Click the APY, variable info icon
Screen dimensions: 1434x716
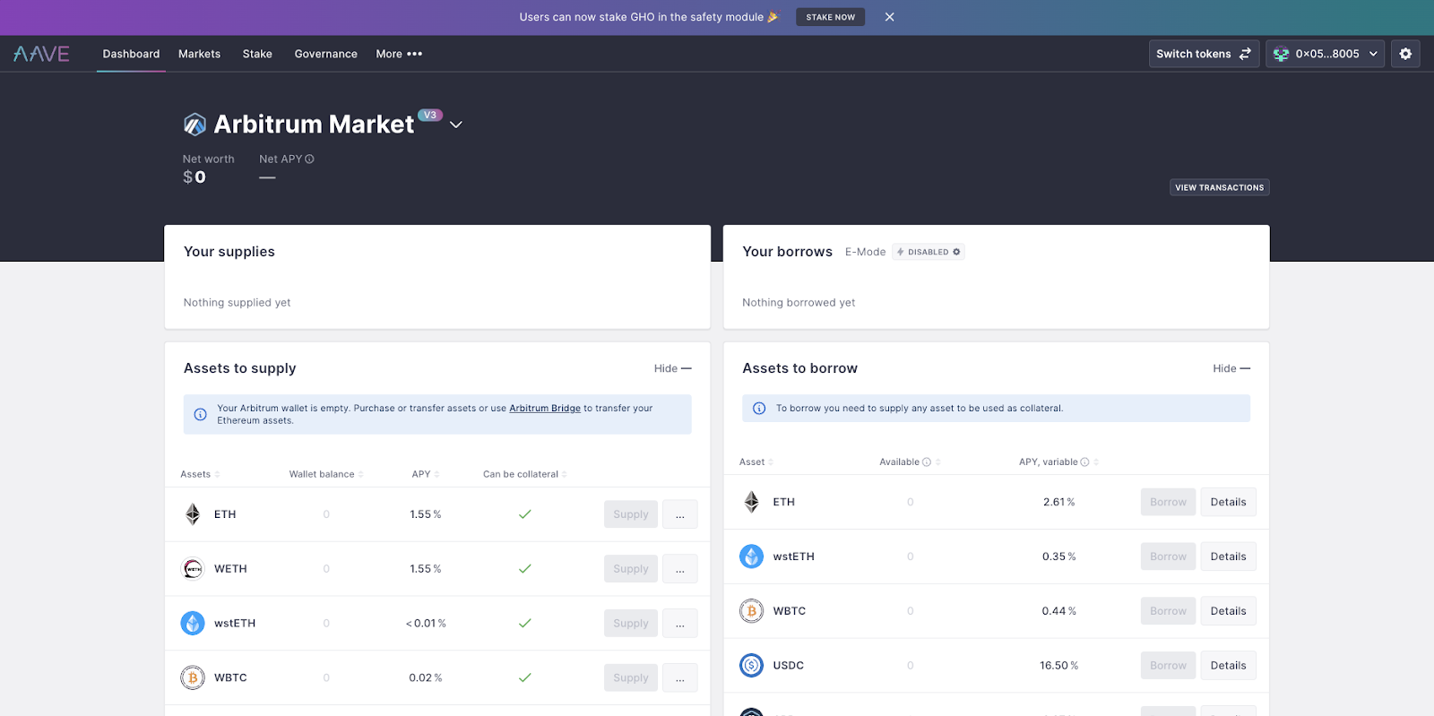click(x=1084, y=462)
